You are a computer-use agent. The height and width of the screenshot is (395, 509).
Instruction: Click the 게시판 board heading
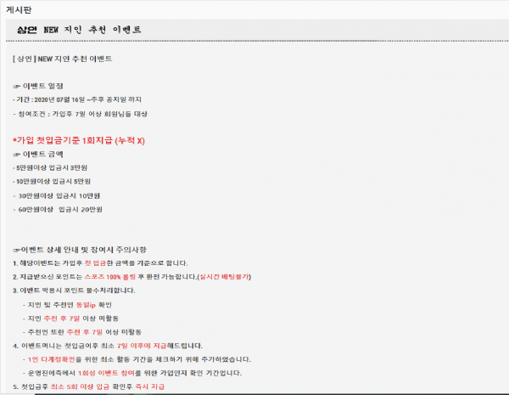pos(20,9)
